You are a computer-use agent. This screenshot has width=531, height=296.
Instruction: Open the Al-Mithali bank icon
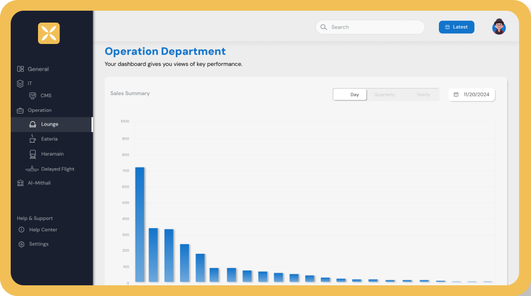coord(20,183)
